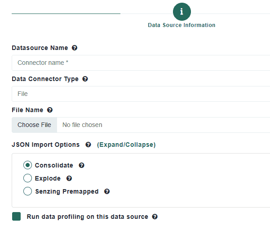Toggle Run data profiling checkbox
270x249 pixels.
pos(16,217)
